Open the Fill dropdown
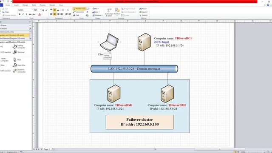 click(x=96, y=8)
